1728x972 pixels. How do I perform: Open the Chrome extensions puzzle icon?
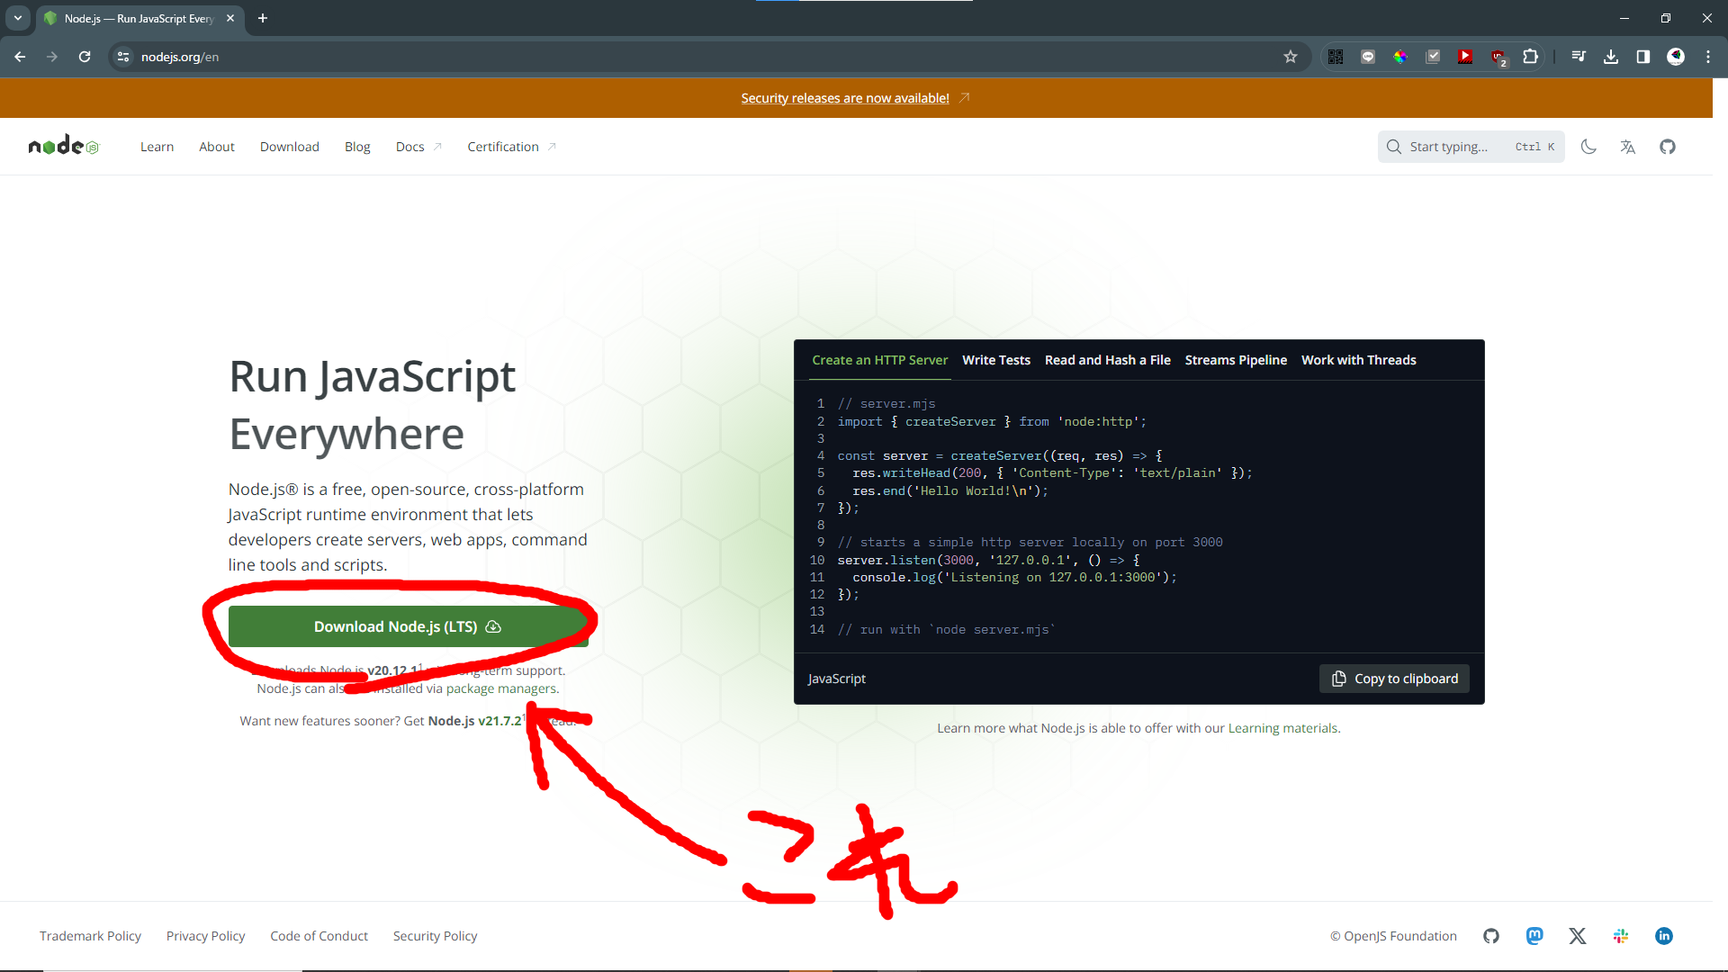click(x=1530, y=57)
